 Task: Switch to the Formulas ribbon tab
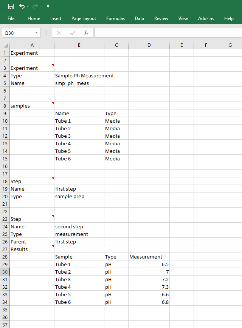point(115,18)
